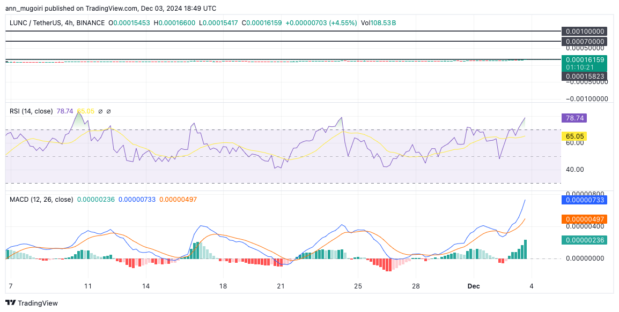Click the 0.00070000 horizontal line price label
This screenshot has height=312, width=619.
[x=584, y=41]
